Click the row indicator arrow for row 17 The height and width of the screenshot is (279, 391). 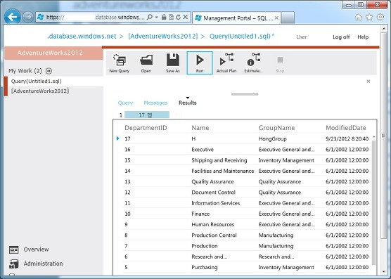(117, 138)
